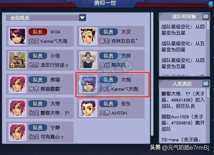Open the 人员流动 panel menu icon
This screenshot has width=214, height=155.
(206, 83)
